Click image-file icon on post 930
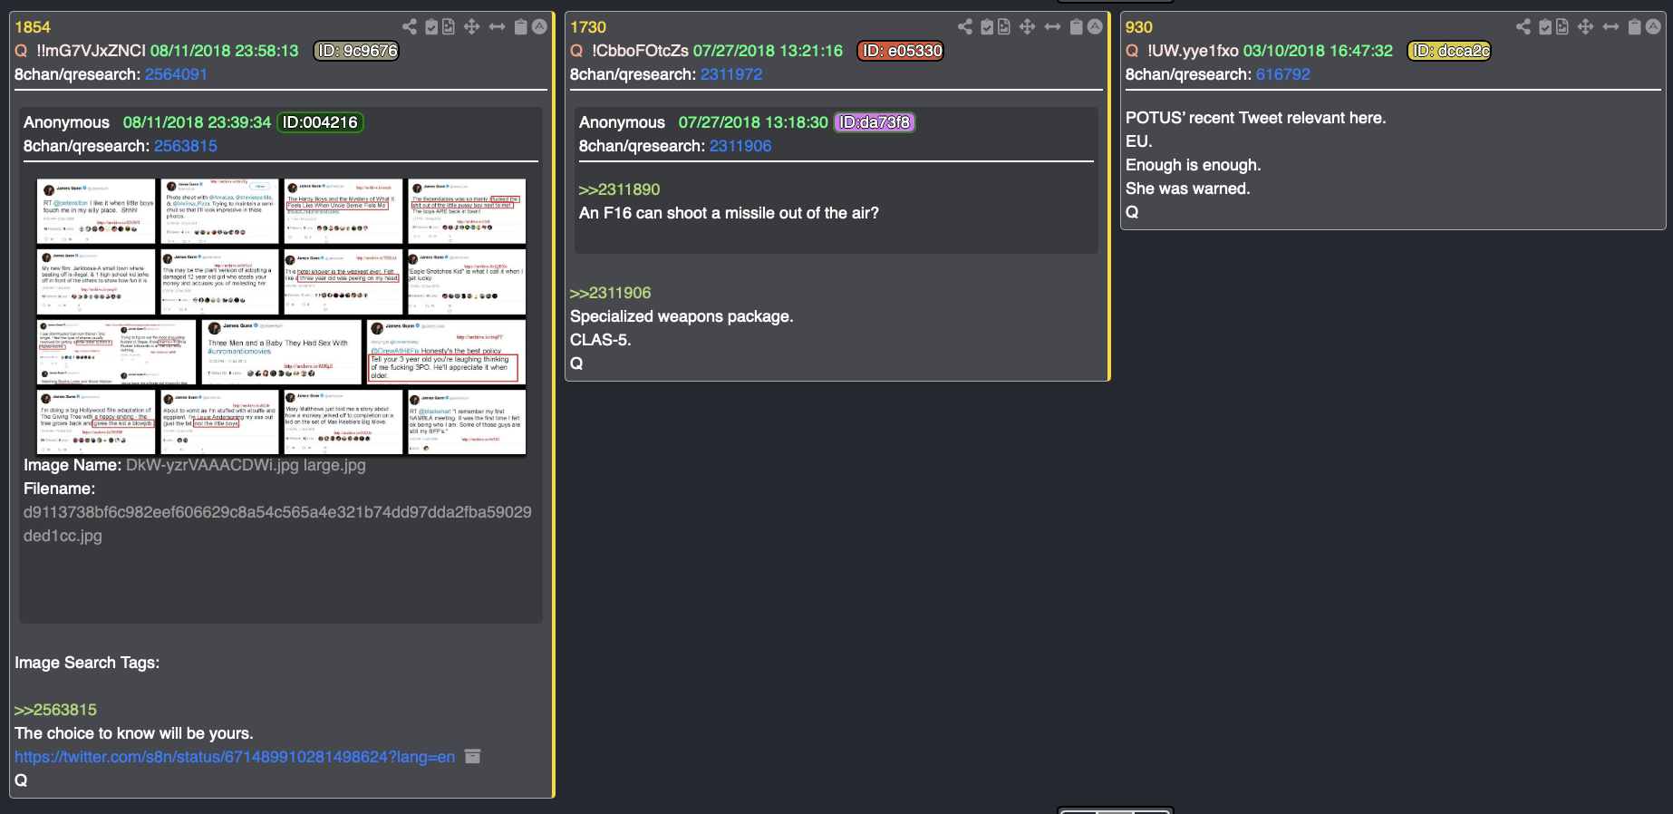The image size is (1673, 814). pos(1562,27)
